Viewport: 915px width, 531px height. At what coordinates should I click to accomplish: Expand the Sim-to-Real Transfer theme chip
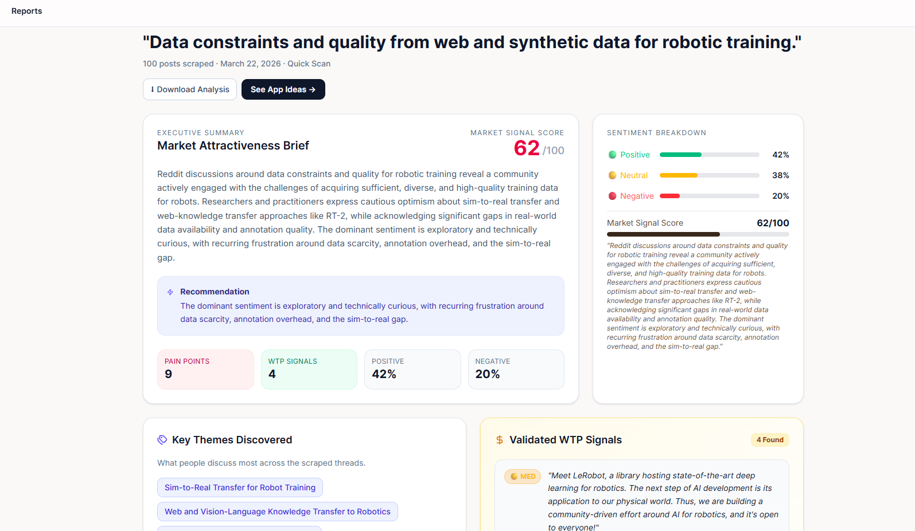(240, 487)
